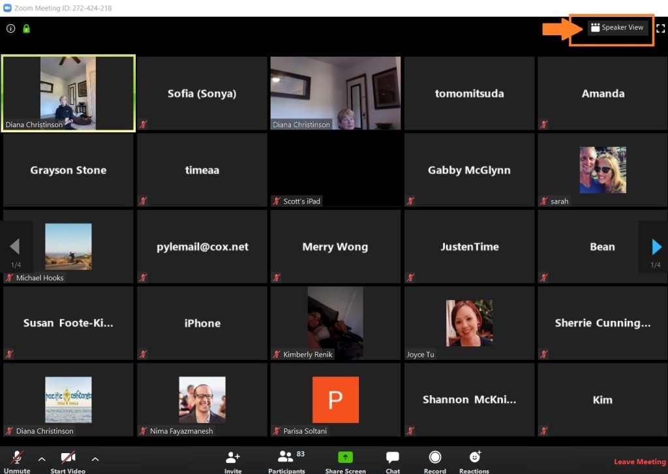Image resolution: width=668 pixels, height=474 pixels.
Task: Click the green Share Screen icon
Action: coord(345,458)
